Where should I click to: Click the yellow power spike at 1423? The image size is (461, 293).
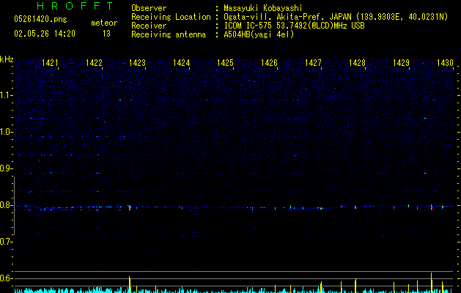[130, 284]
